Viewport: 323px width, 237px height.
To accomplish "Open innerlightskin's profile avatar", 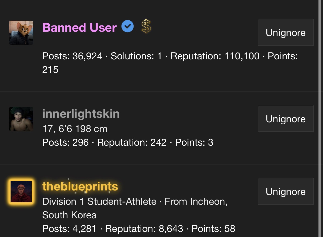I will coord(21,119).
